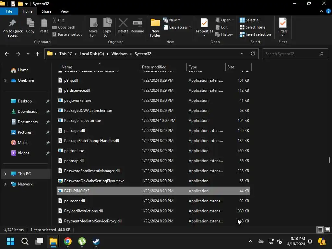The height and width of the screenshot is (249, 332).
Task: Click Windows in the address breadcrumb
Action: pos(119,54)
